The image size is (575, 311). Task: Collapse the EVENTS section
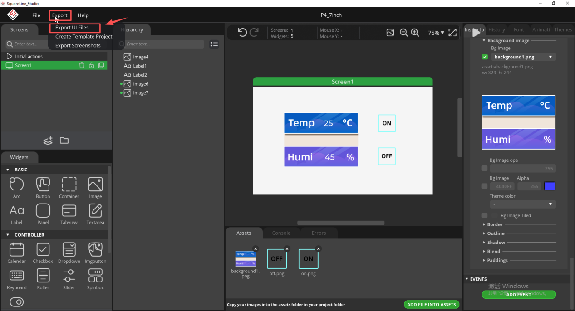click(467, 279)
